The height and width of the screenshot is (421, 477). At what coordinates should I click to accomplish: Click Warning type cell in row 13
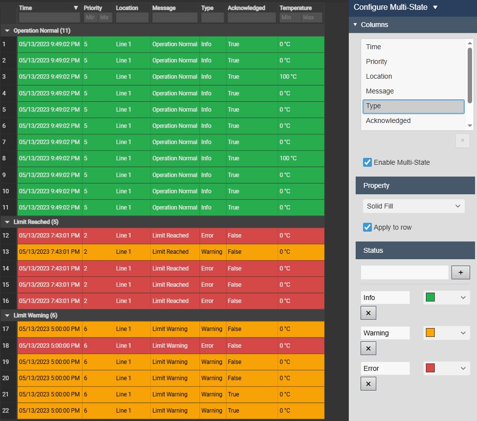pyautogui.click(x=212, y=252)
